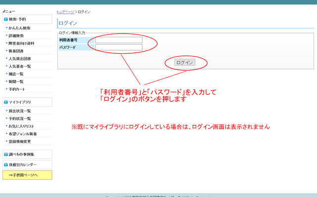Open お気に入りリスト
This screenshot has width=317, height=197.
21,126
